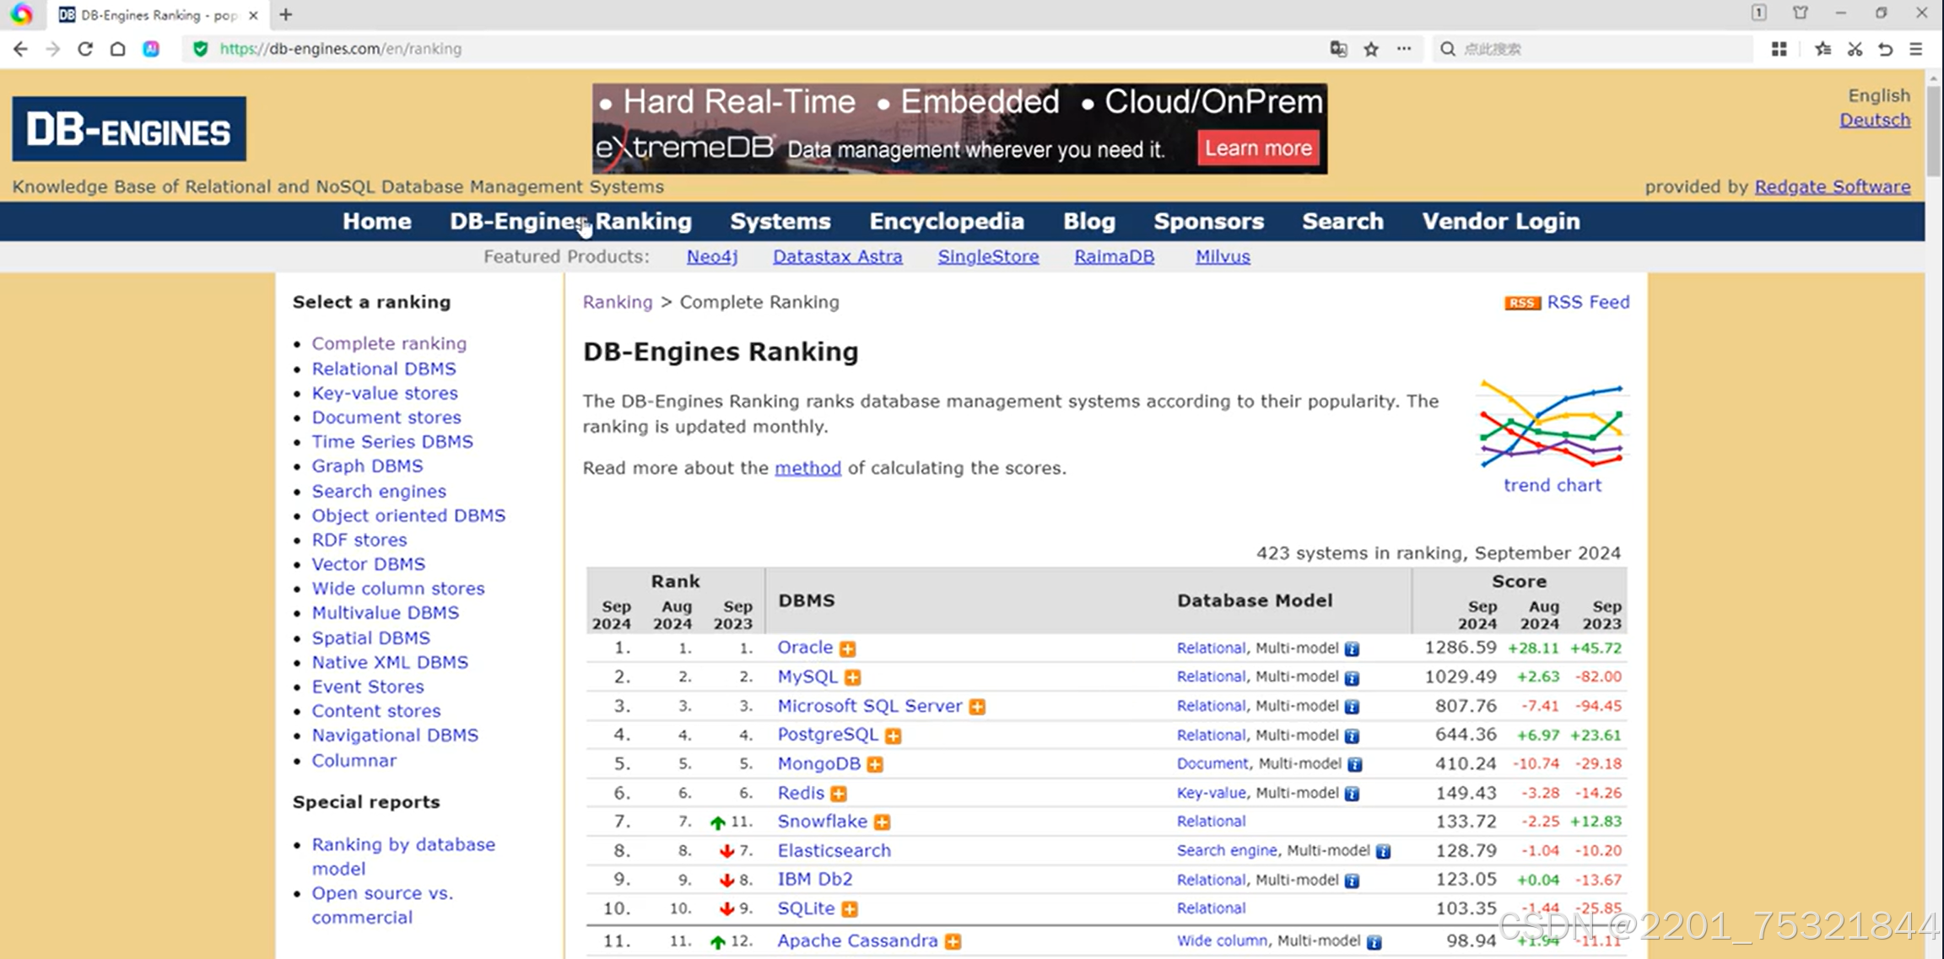1944x959 pixels.
Task: Open the browser apps grid icon
Action: point(1779,49)
